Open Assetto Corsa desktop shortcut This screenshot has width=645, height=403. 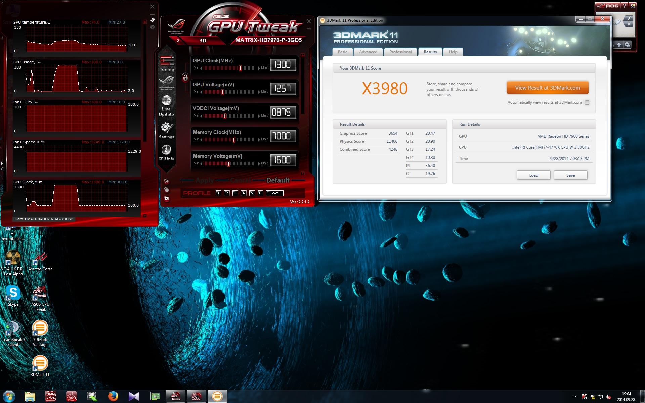[x=40, y=262]
